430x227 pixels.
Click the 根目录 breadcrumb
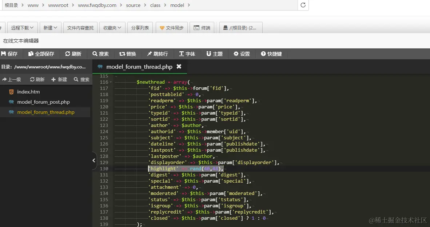[11, 5]
